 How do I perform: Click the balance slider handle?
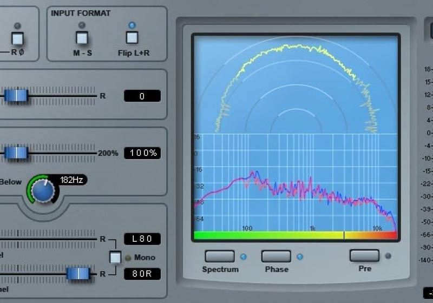[x=16, y=96]
